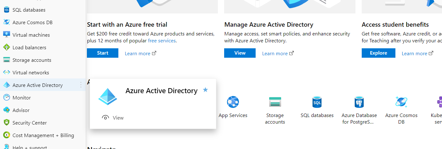Click Access student benefits heading

click(x=395, y=24)
